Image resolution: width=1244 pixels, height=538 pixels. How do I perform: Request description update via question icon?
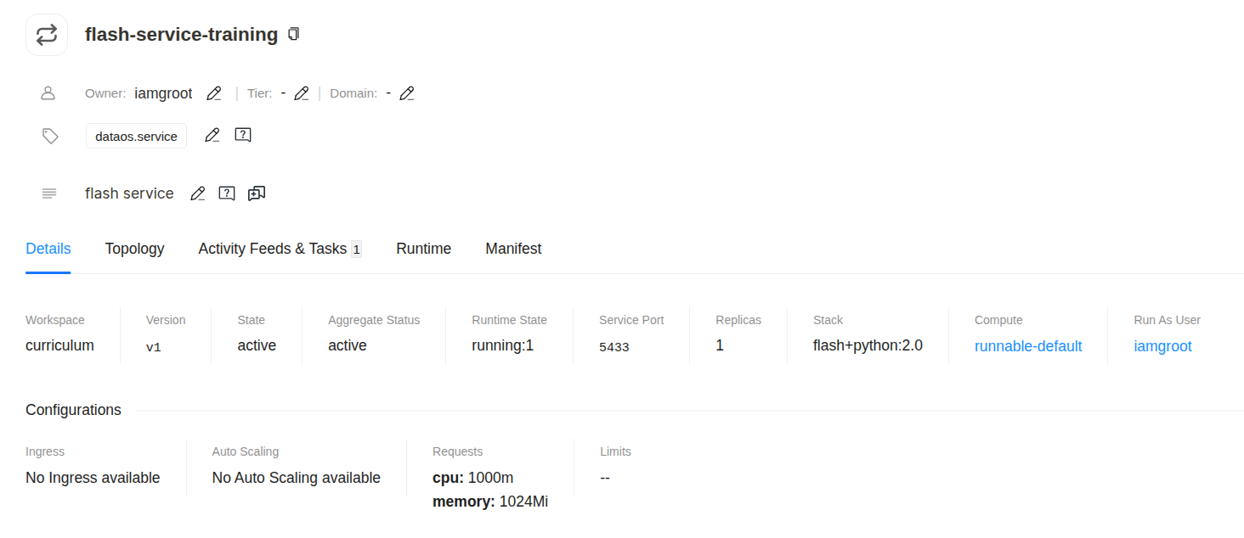(x=227, y=193)
